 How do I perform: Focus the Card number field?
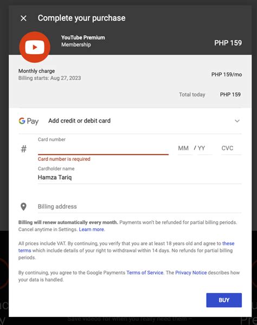103,148
